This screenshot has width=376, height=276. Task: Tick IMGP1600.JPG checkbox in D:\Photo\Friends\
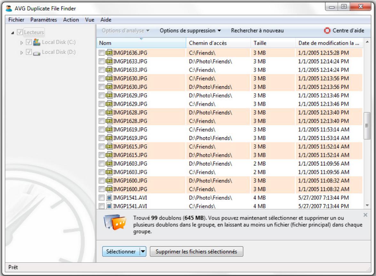101,181
